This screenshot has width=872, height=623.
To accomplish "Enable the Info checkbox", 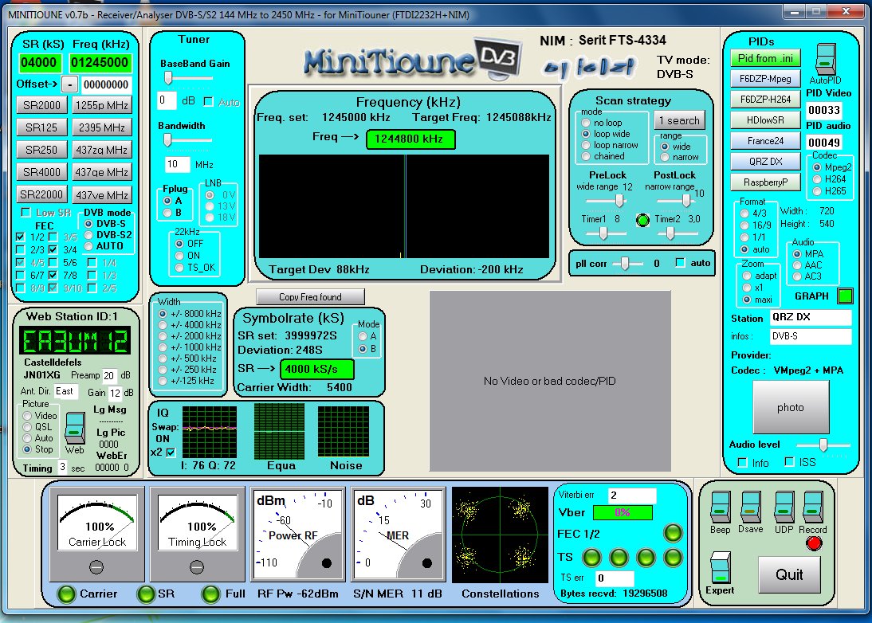I will tap(742, 462).
